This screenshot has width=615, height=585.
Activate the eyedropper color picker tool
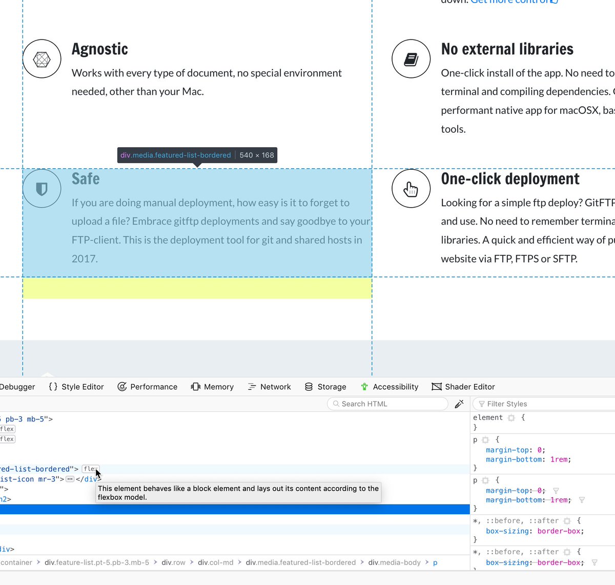coord(459,404)
